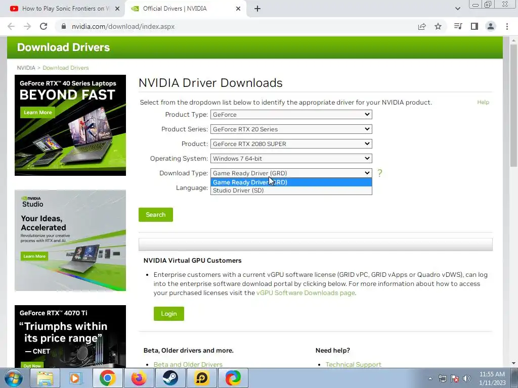This screenshot has height=388, width=518.
Task: Open the Action Center flag icon
Action: (x=455, y=378)
